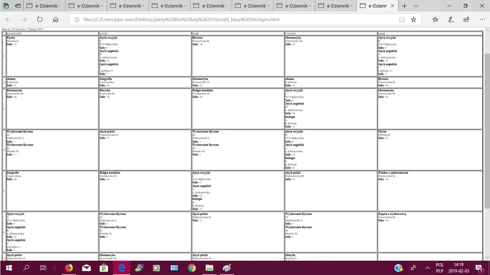Open Add notes pen tool
The height and width of the screenshot is (275, 490).
point(451,20)
